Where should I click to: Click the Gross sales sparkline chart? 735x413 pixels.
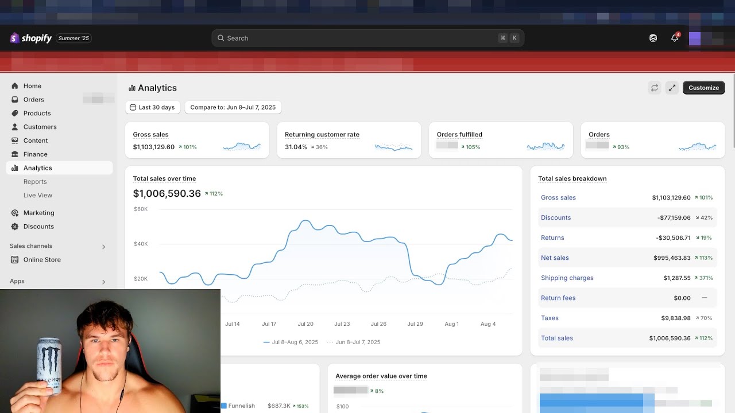[242, 147]
